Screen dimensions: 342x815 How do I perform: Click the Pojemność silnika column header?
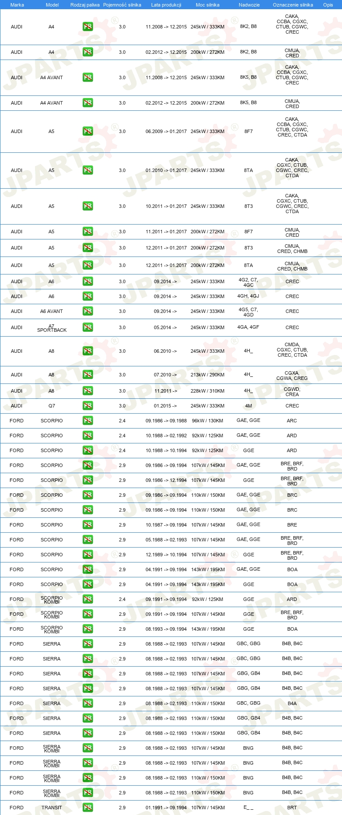click(x=122, y=5)
